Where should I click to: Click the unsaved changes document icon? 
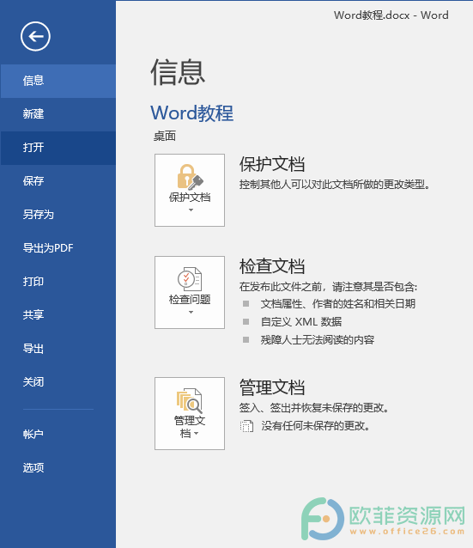pos(246,426)
